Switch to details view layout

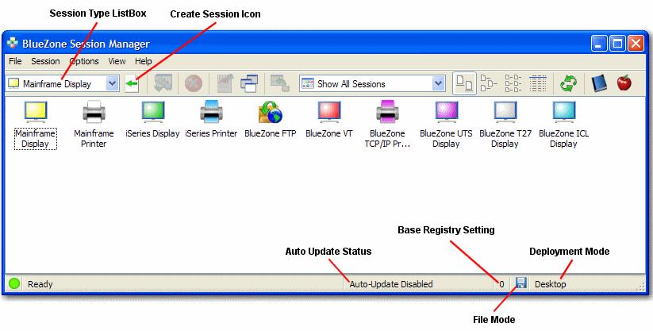[x=538, y=83]
